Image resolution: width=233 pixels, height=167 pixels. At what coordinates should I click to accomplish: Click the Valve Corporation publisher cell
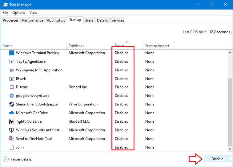[x=83, y=104]
